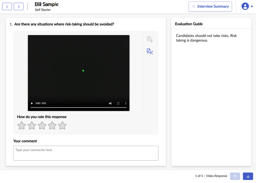This screenshot has width=256, height=183.
Task: Mute the video volume
Action: pyautogui.click(x=110, y=103)
